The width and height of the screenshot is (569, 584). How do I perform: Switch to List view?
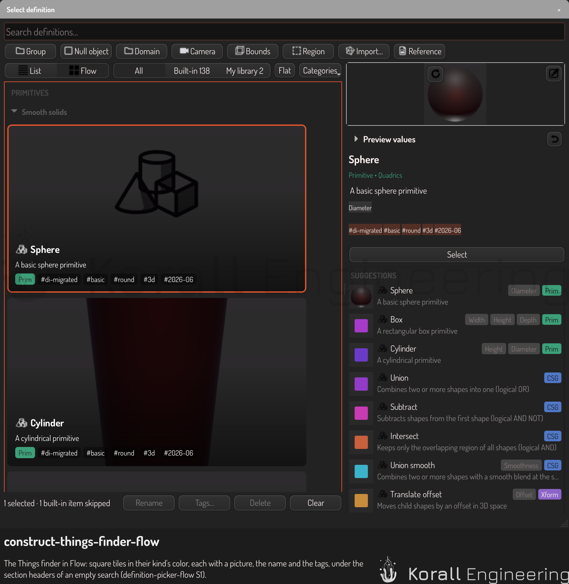31,71
